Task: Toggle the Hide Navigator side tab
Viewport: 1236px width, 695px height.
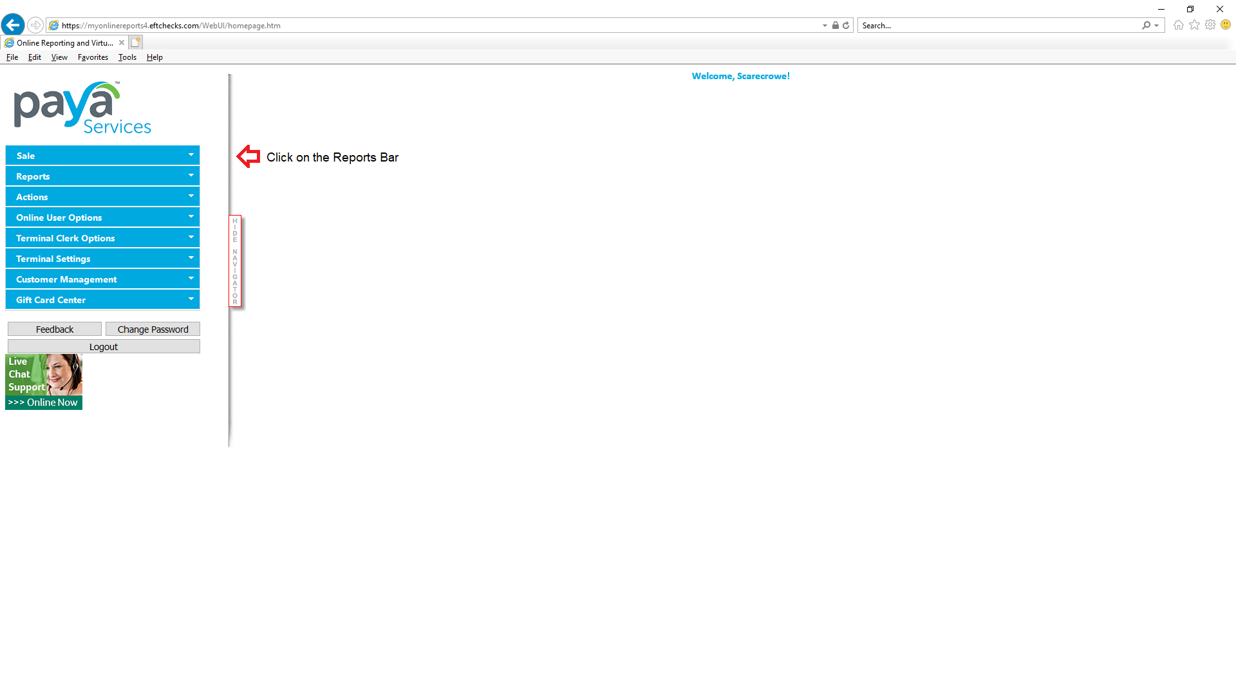Action: (x=235, y=261)
